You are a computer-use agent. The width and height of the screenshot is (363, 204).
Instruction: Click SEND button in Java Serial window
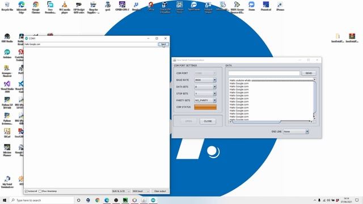click(x=309, y=73)
